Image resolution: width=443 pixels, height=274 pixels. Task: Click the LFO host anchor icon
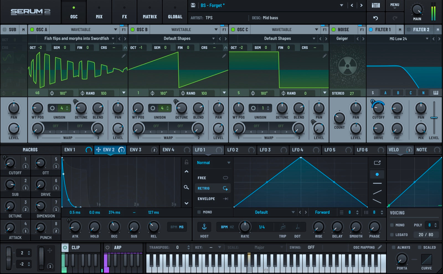tap(204, 227)
